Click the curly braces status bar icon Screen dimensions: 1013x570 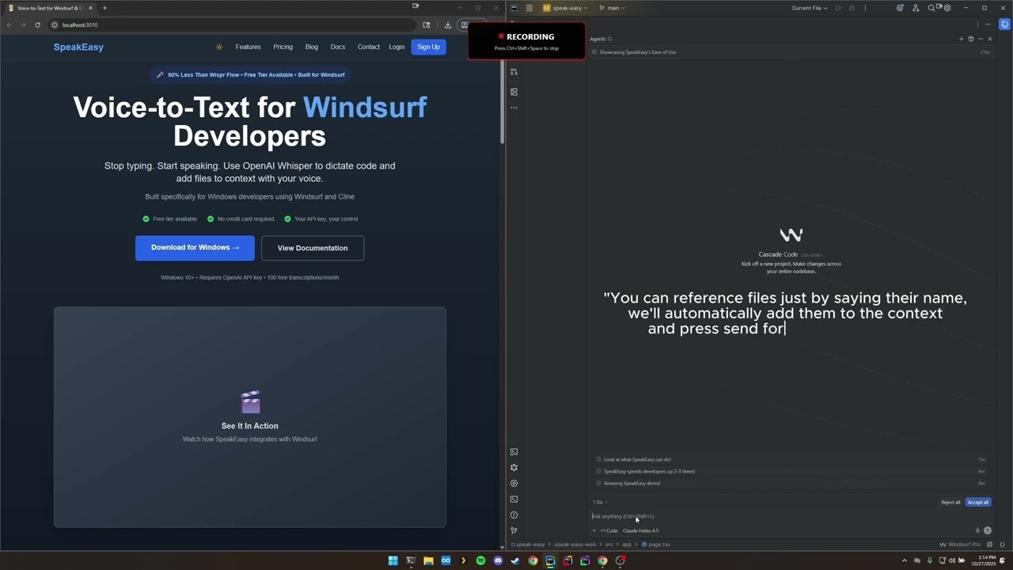pos(1002,545)
